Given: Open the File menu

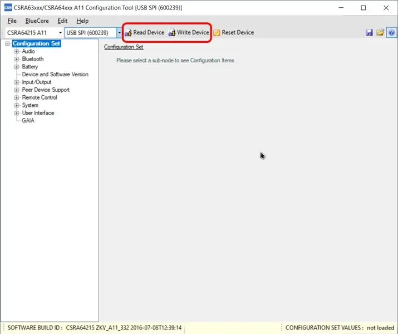Looking at the screenshot, I should coord(12,21).
